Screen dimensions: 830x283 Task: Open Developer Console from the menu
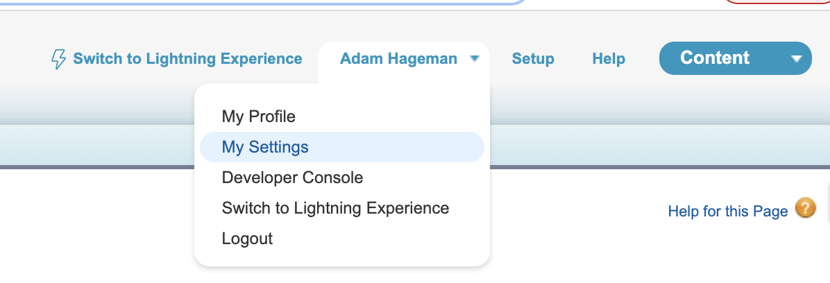[292, 178]
